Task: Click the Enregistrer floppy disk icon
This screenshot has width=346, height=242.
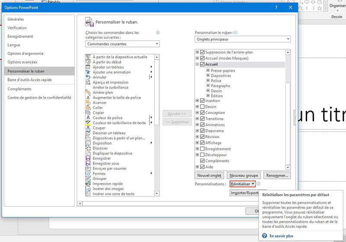Action: click(x=88, y=158)
